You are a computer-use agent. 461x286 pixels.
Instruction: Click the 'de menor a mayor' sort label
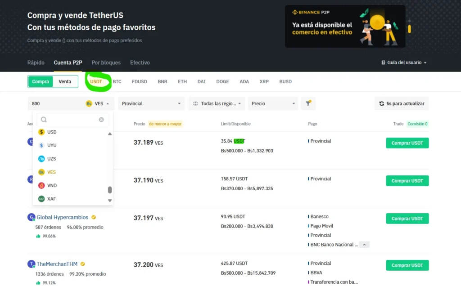pyautogui.click(x=165, y=124)
